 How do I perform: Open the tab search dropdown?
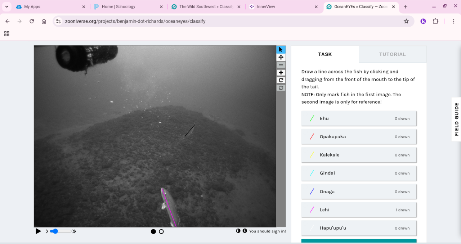coord(6,7)
